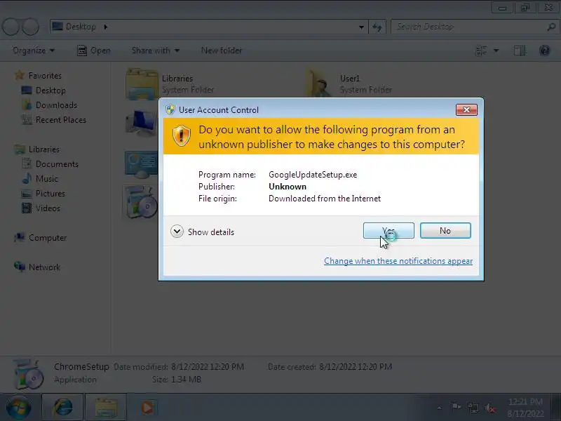Close the User Account Control dialog
Screen dimensions: 561x421
coord(466,110)
